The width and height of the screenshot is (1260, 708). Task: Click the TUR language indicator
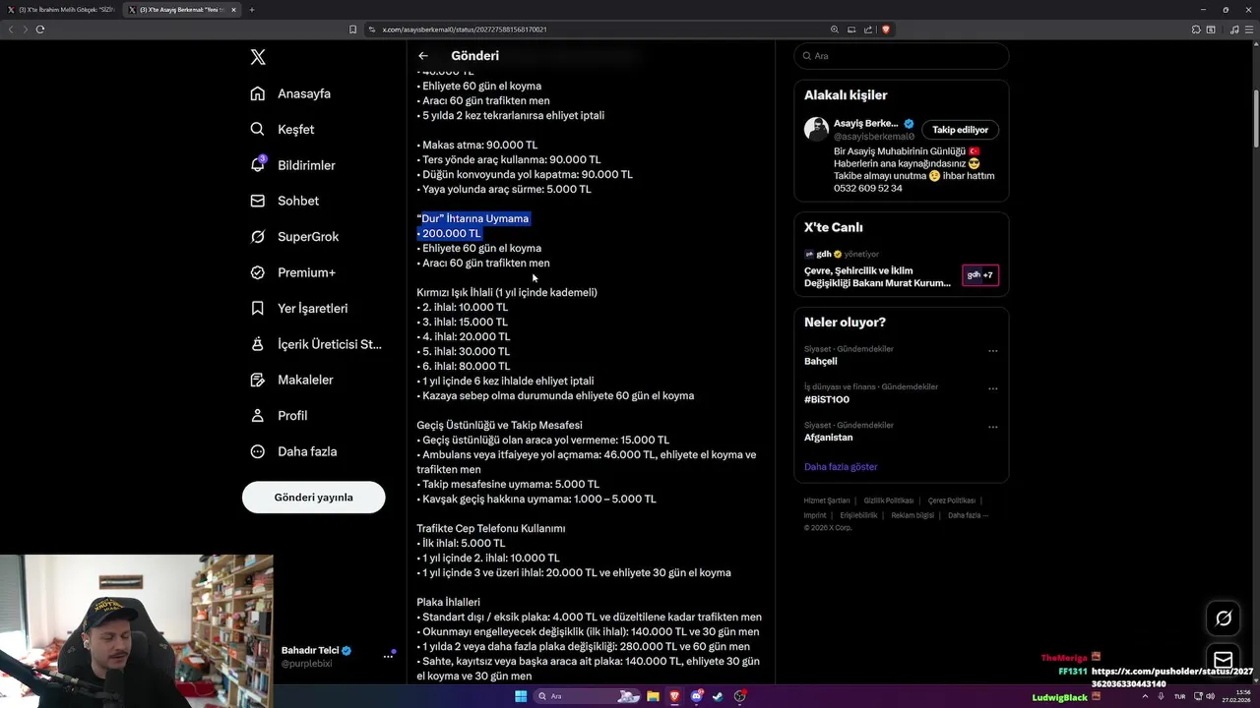[1179, 696]
